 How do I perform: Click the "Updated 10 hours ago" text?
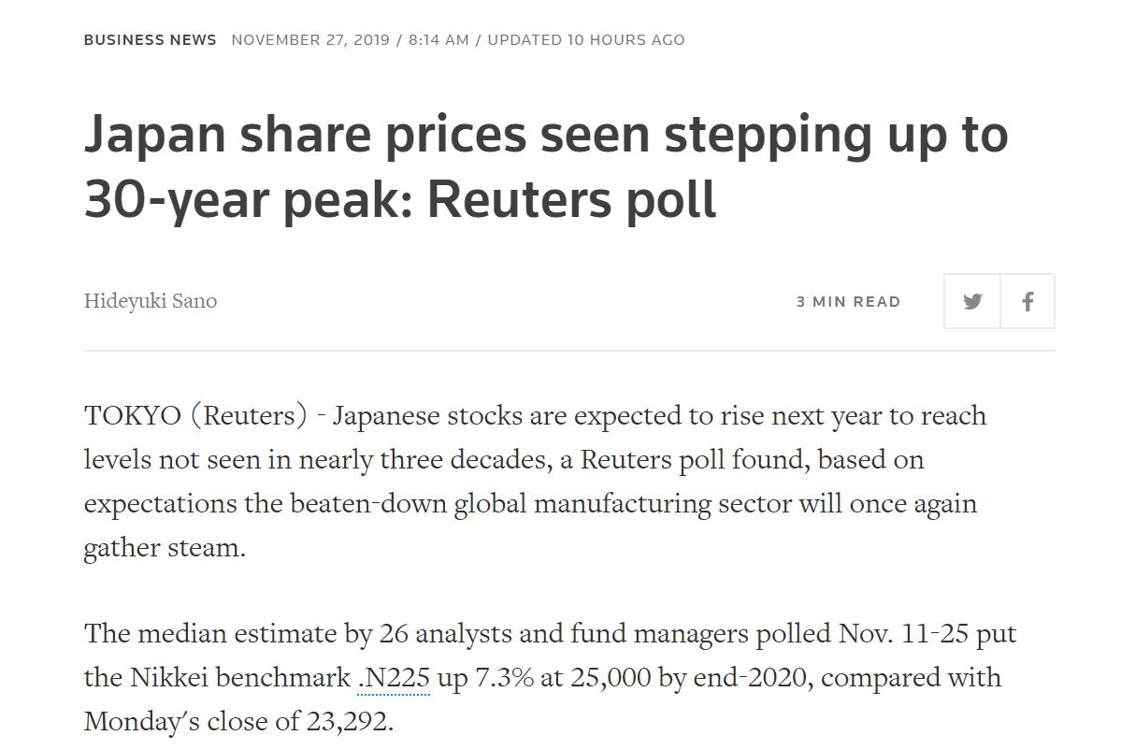(x=586, y=39)
